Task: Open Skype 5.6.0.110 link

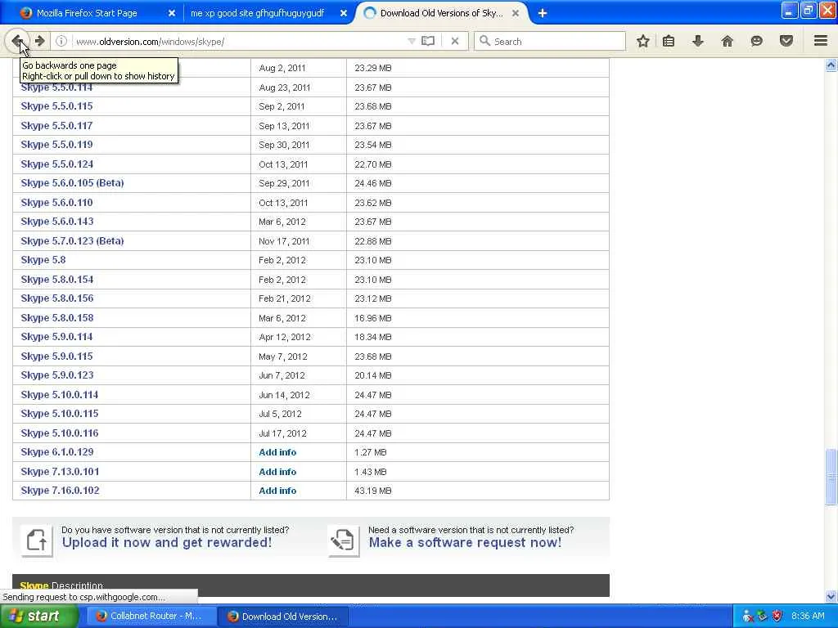Action: (x=56, y=203)
